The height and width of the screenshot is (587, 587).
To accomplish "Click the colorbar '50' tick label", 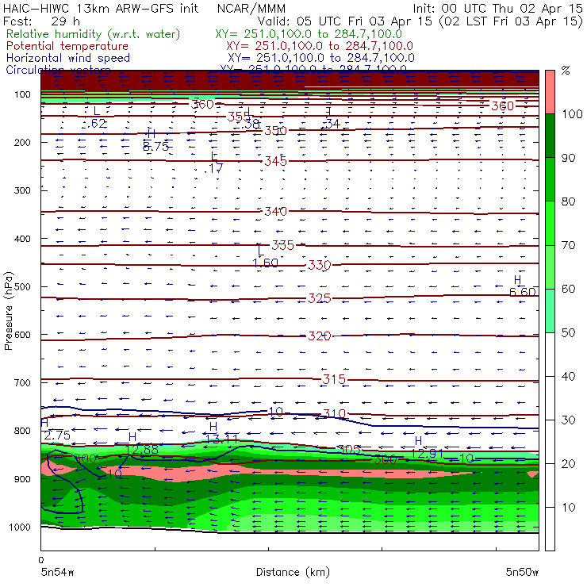I will 569,332.
